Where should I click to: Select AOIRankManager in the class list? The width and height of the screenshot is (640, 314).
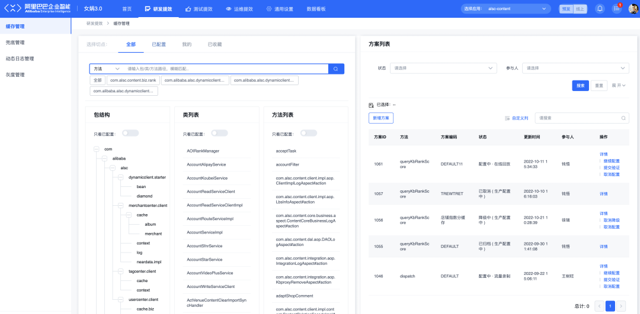tap(203, 151)
